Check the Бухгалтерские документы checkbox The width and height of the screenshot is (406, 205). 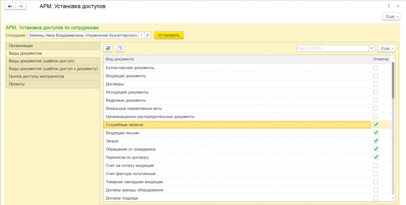point(376,68)
